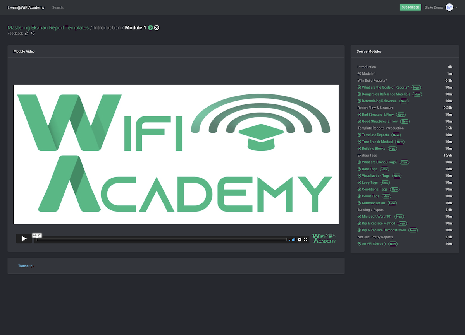The height and width of the screenshot is (335, 465).
Task: Open Template Reports module link
Action: click(375, 135)
